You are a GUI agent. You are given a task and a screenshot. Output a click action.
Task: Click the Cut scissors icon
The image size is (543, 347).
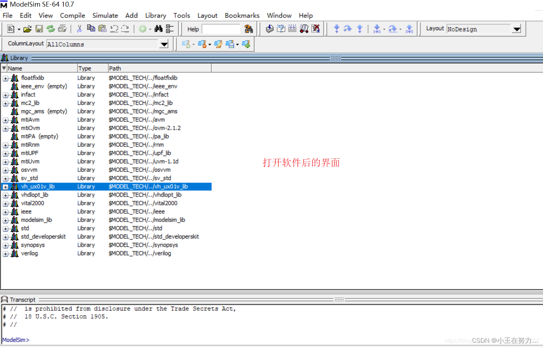pos(79,29)
